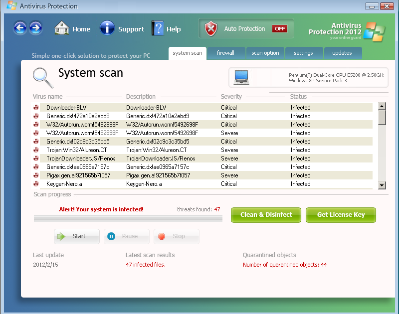399x314 pixels.
Task: Click the scroll down arrow of threat list
Action: [382, 185]
